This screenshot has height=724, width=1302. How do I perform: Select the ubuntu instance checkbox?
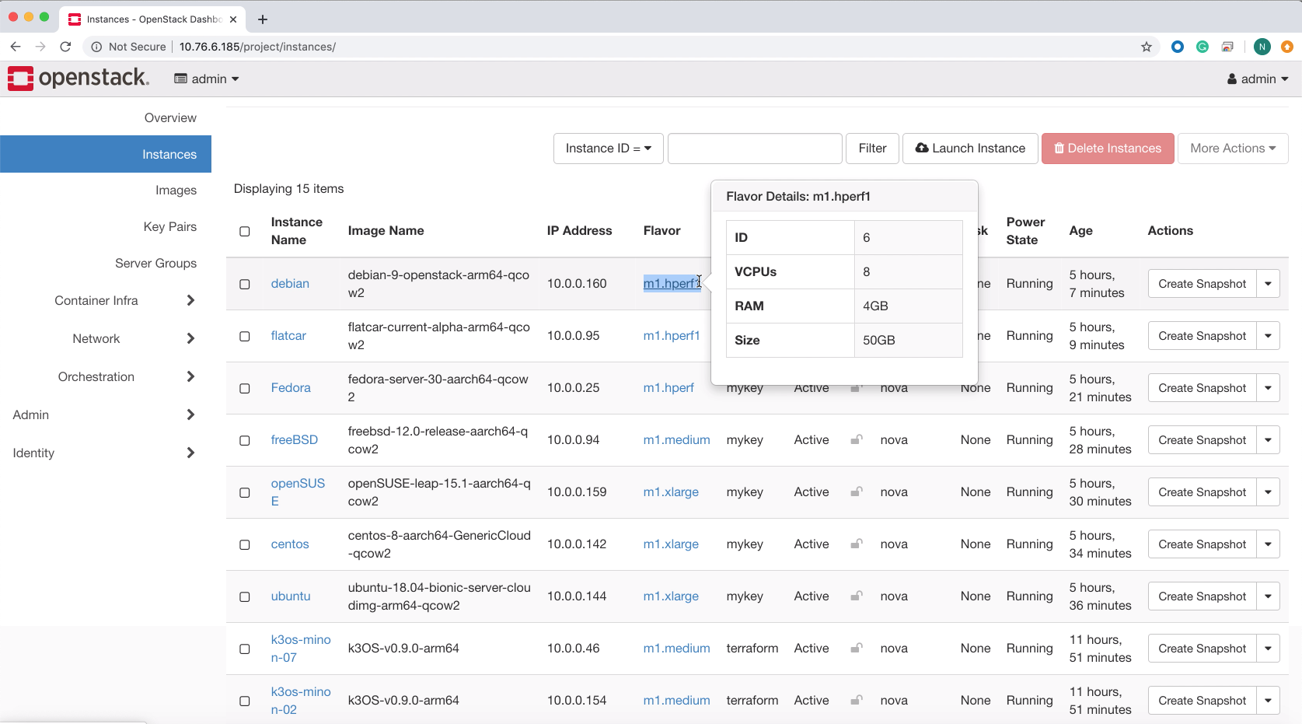coord(245,597)
